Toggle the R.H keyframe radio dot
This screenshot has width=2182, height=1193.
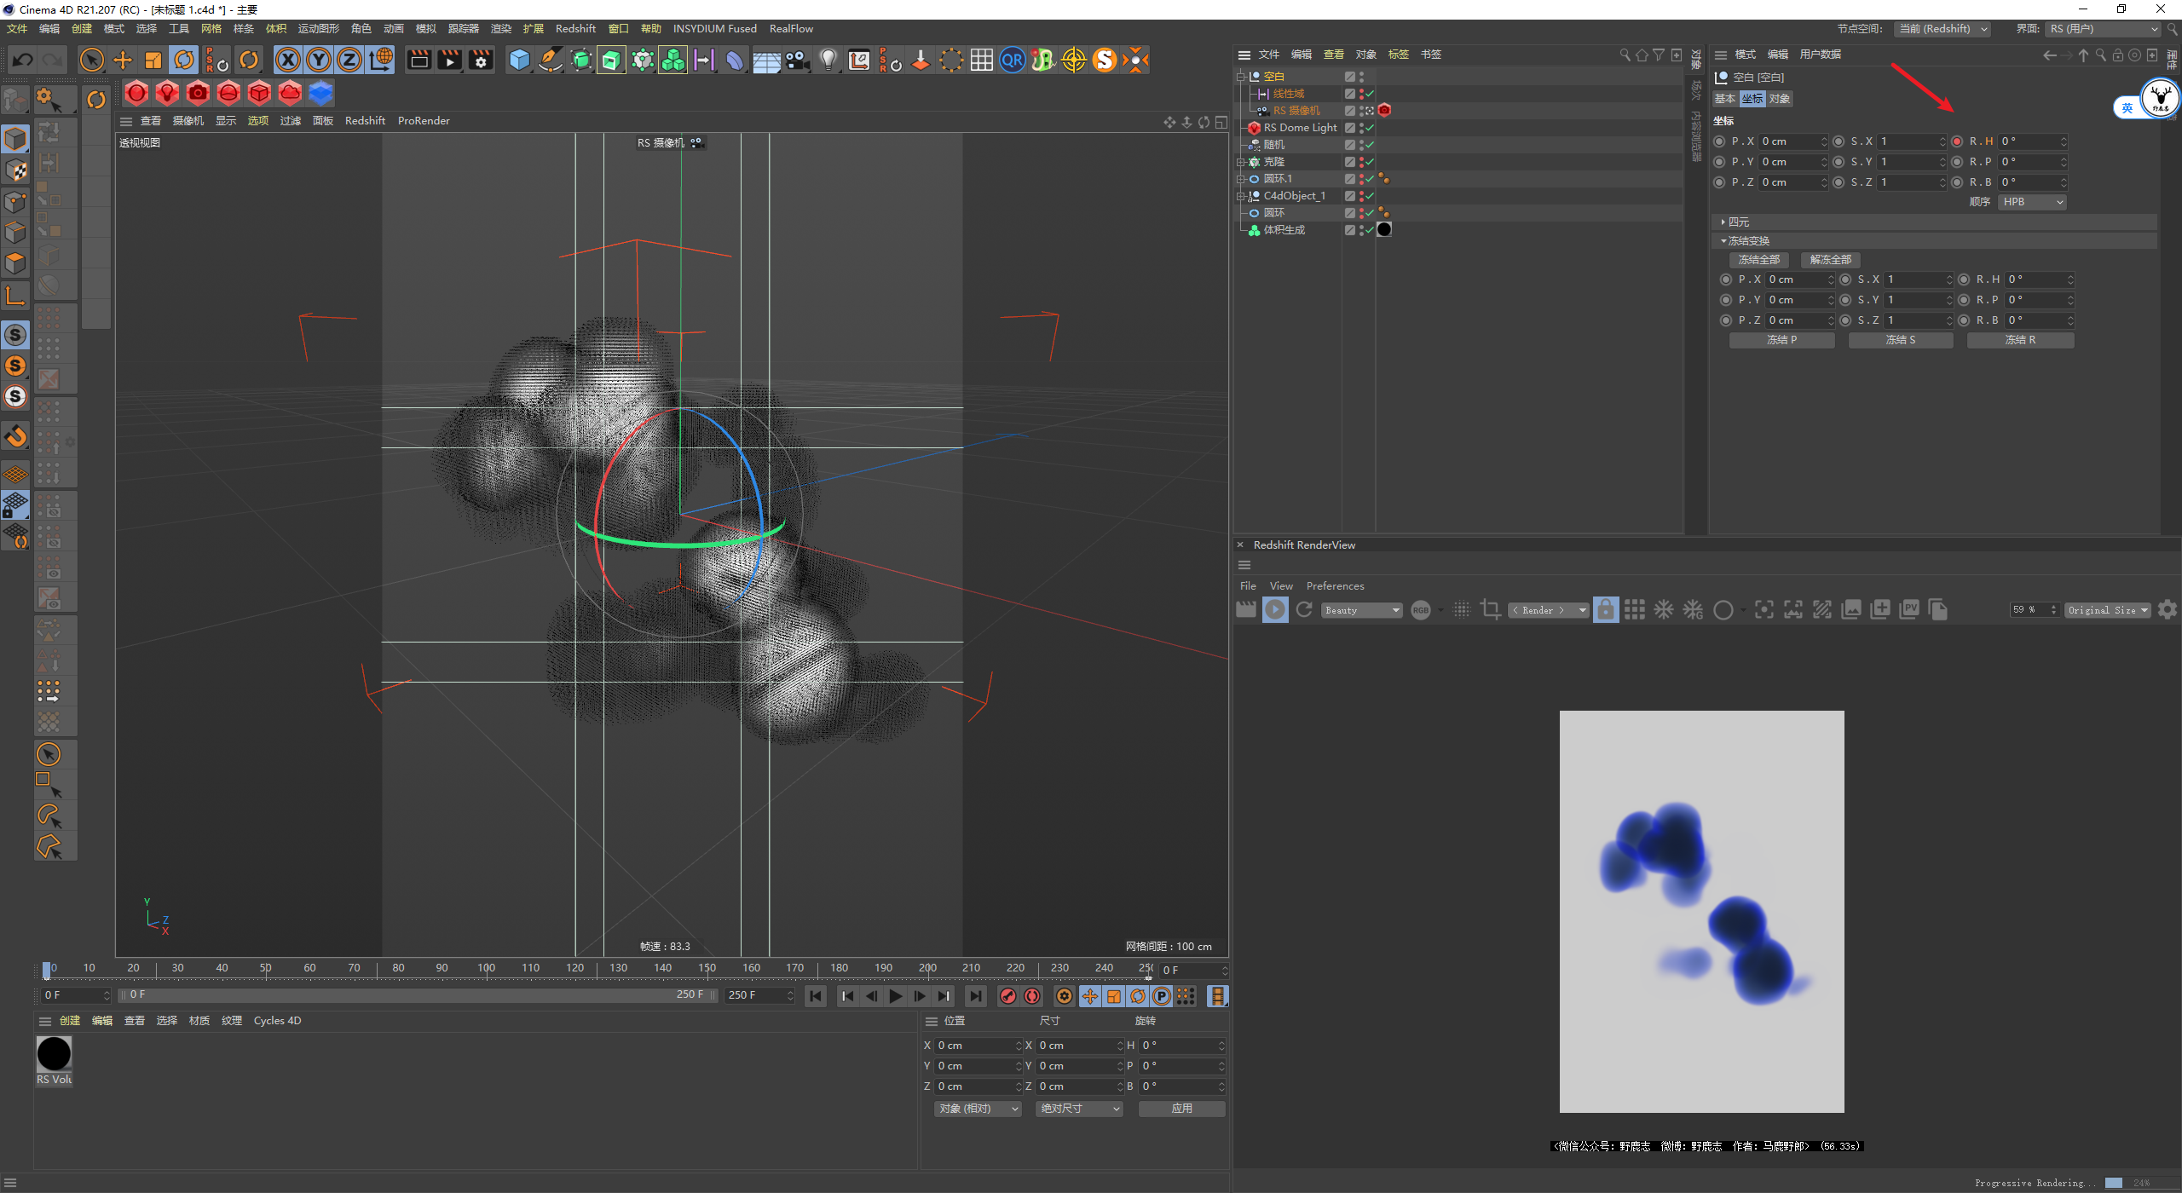[1957, 141]
